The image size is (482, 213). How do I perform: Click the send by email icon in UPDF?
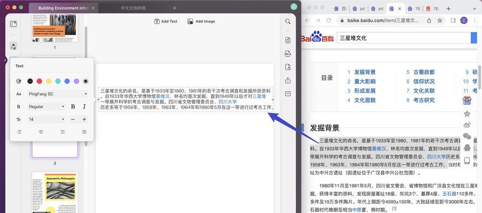(288, 94)
